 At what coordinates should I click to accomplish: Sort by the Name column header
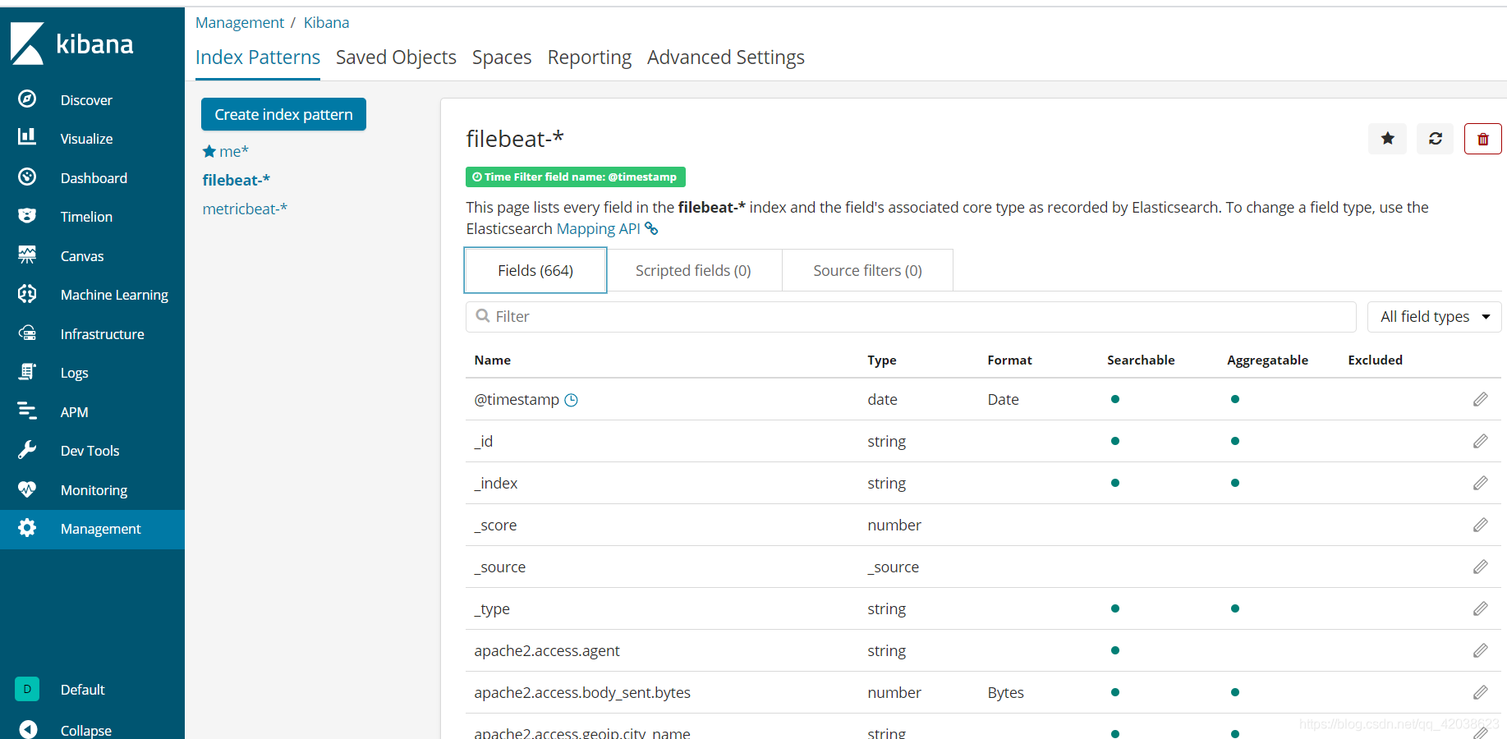(x=493, y=360)
